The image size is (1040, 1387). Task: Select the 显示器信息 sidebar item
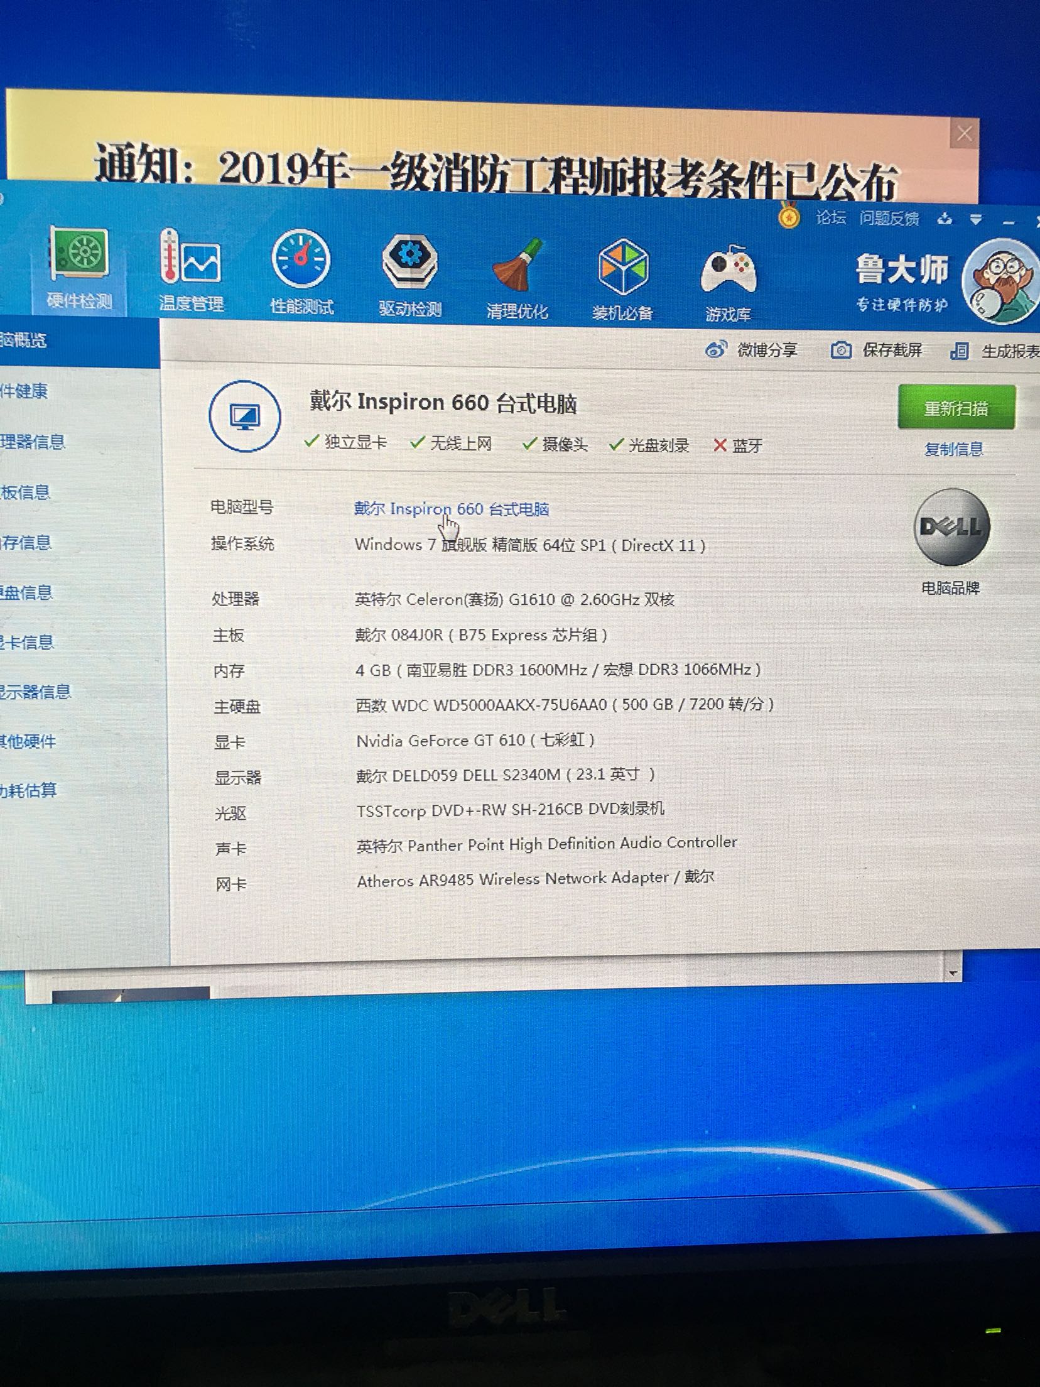(x=35, y=692)
